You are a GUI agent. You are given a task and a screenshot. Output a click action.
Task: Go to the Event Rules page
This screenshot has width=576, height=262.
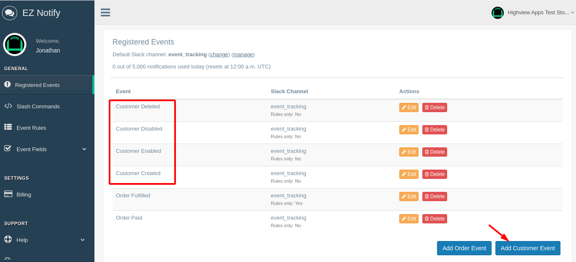pos(31,128)
